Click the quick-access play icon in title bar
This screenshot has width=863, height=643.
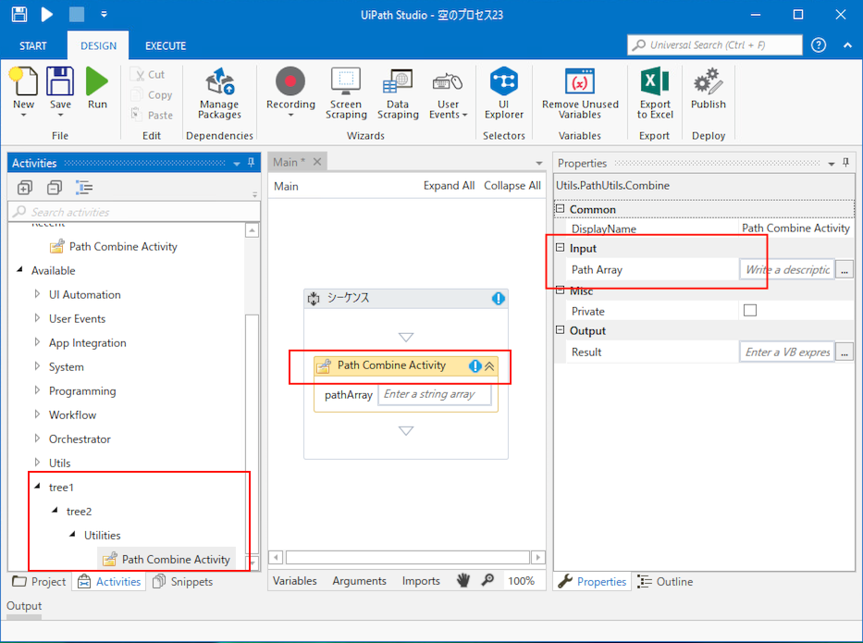[x=47, y=14]
